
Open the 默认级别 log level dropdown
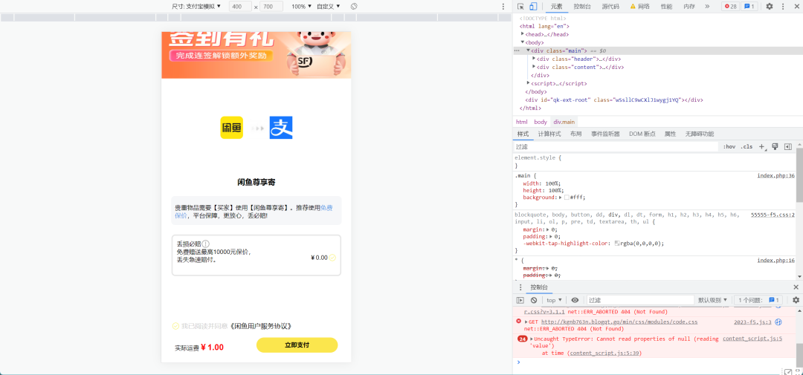tap(713, 300)
